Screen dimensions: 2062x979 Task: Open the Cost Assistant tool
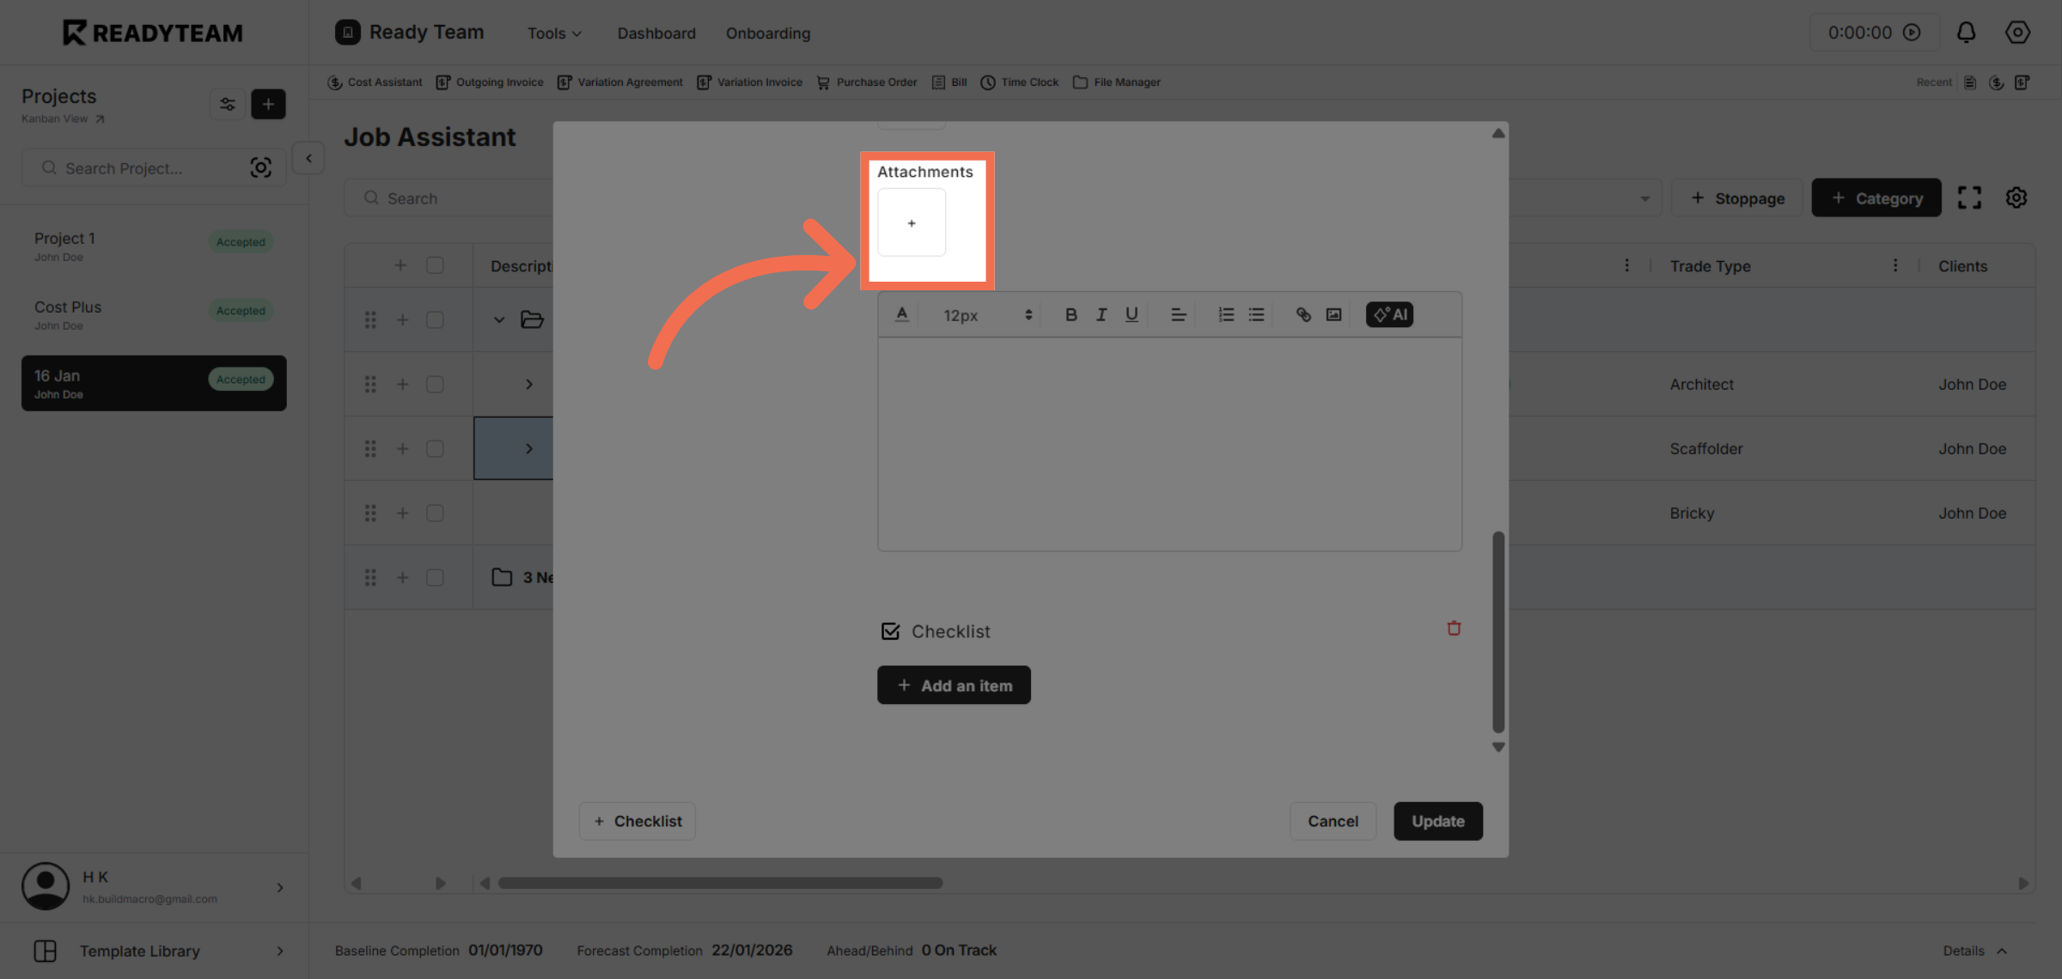pyautogui.click(x=375, y=82)
